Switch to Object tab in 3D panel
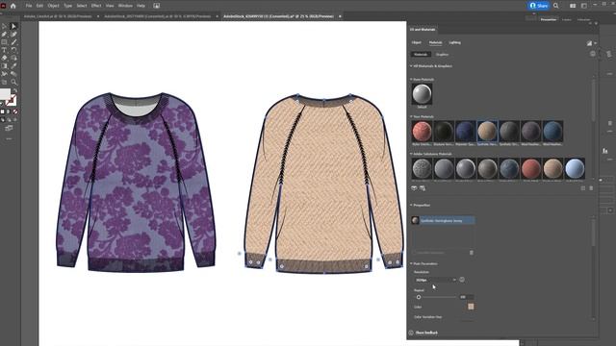The height and width of the screenshot is (346, 616). [417, 42]
